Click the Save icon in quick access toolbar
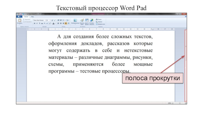 pos(21,14)
